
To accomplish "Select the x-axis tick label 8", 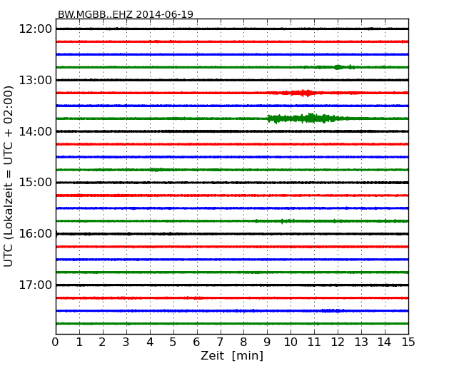I will point(243,342).
